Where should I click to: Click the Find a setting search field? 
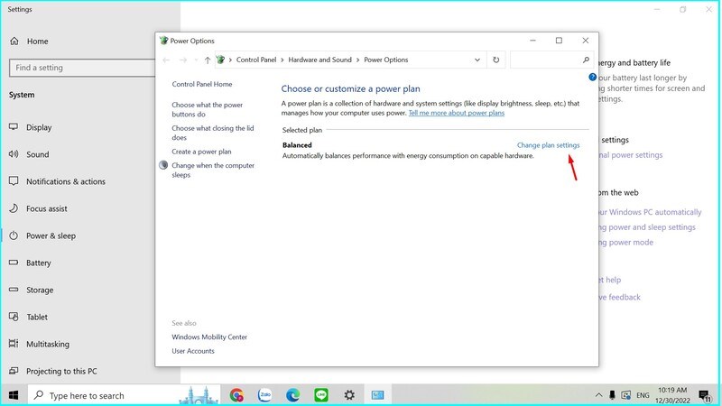(x=83, y=68)
